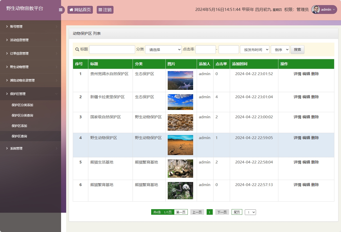Click the list icon on the 注销 button
Image resolution: width=341 pixels, height=232 pixels.
pos(100,10)
